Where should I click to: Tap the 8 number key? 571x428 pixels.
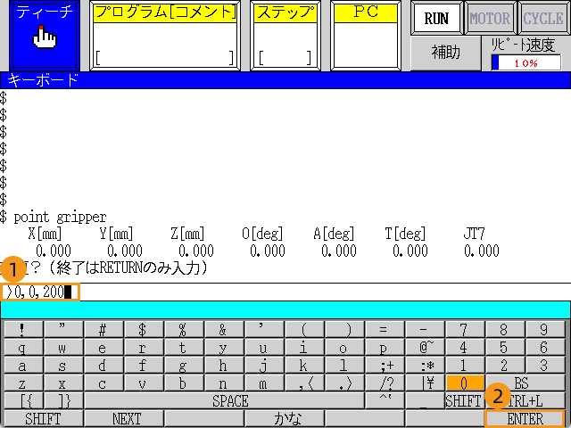pos(505,330)
